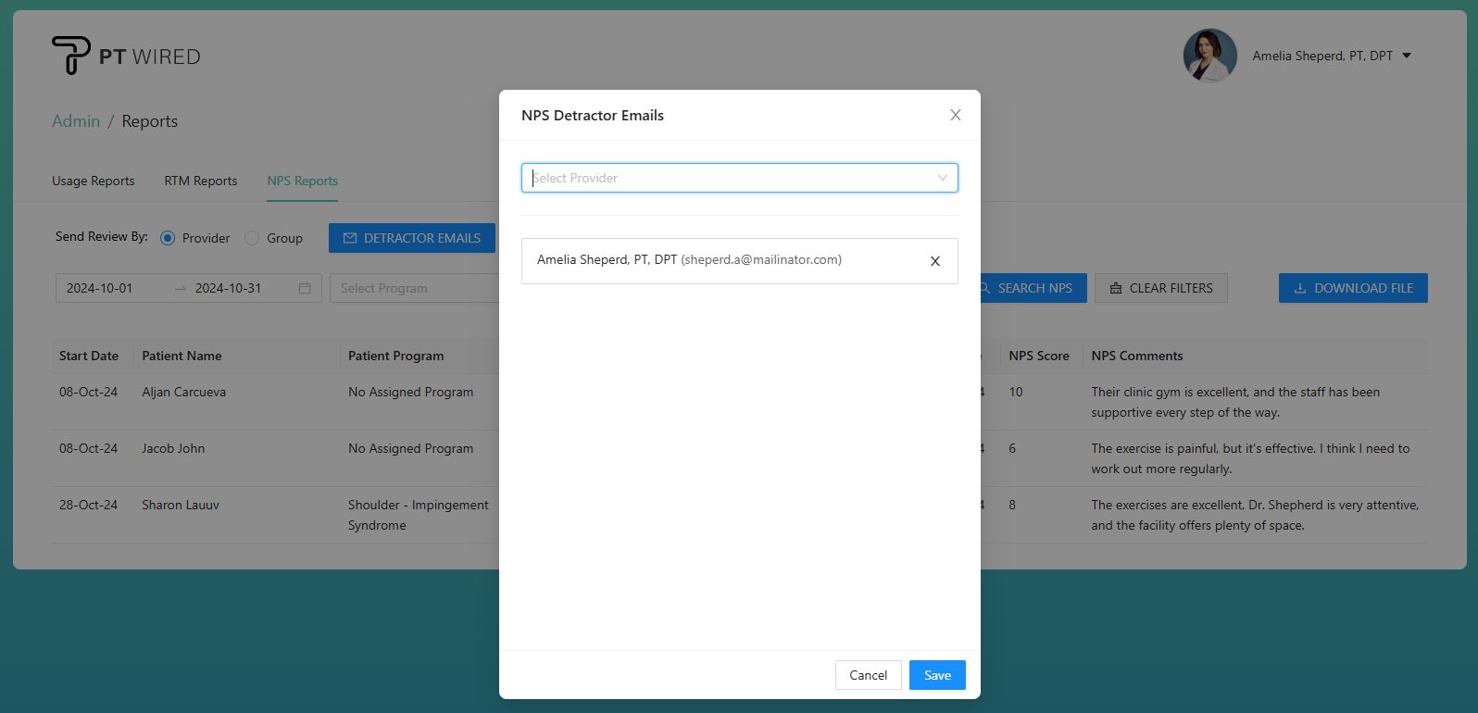
Task: Close the NPS Detractor Emails dialog
Action: [955, 115]
